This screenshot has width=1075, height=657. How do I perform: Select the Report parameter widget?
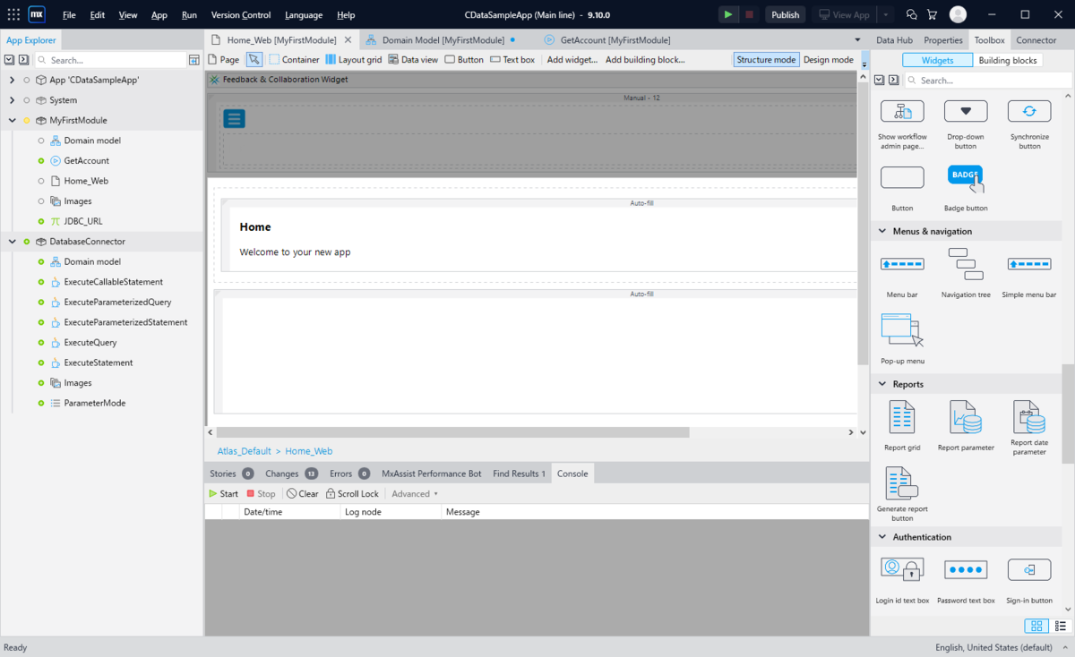(x=966, y=426)
